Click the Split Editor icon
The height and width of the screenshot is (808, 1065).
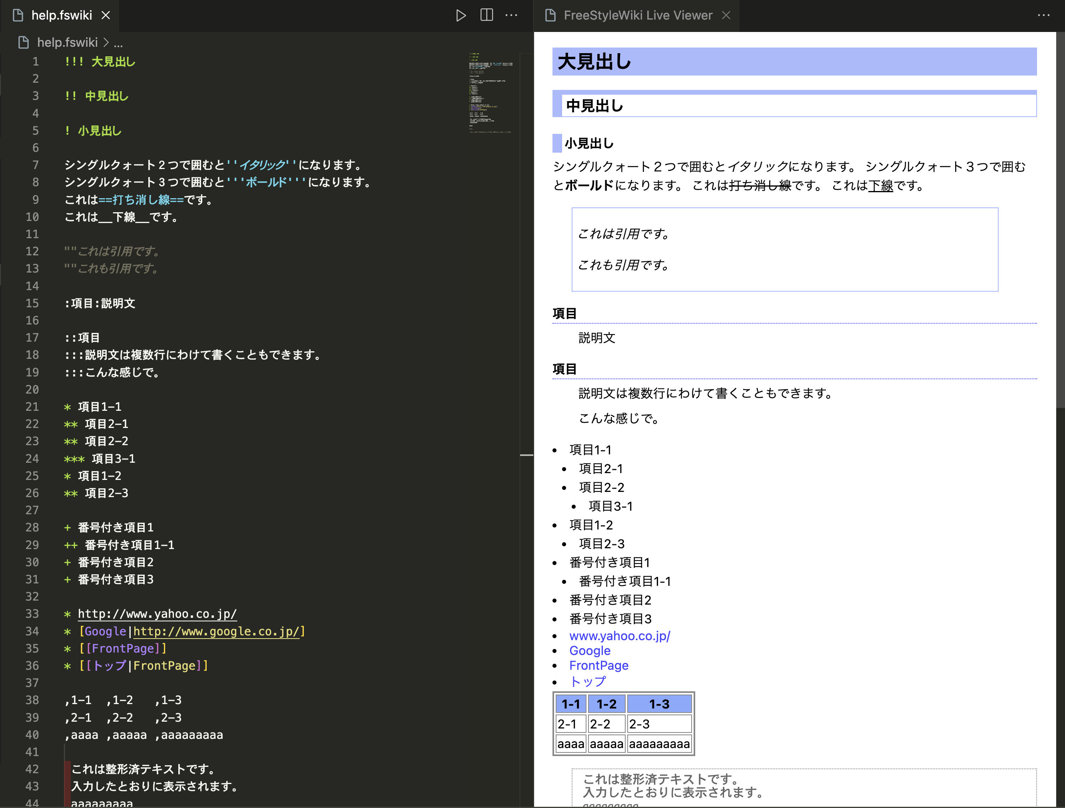point(486,16)
